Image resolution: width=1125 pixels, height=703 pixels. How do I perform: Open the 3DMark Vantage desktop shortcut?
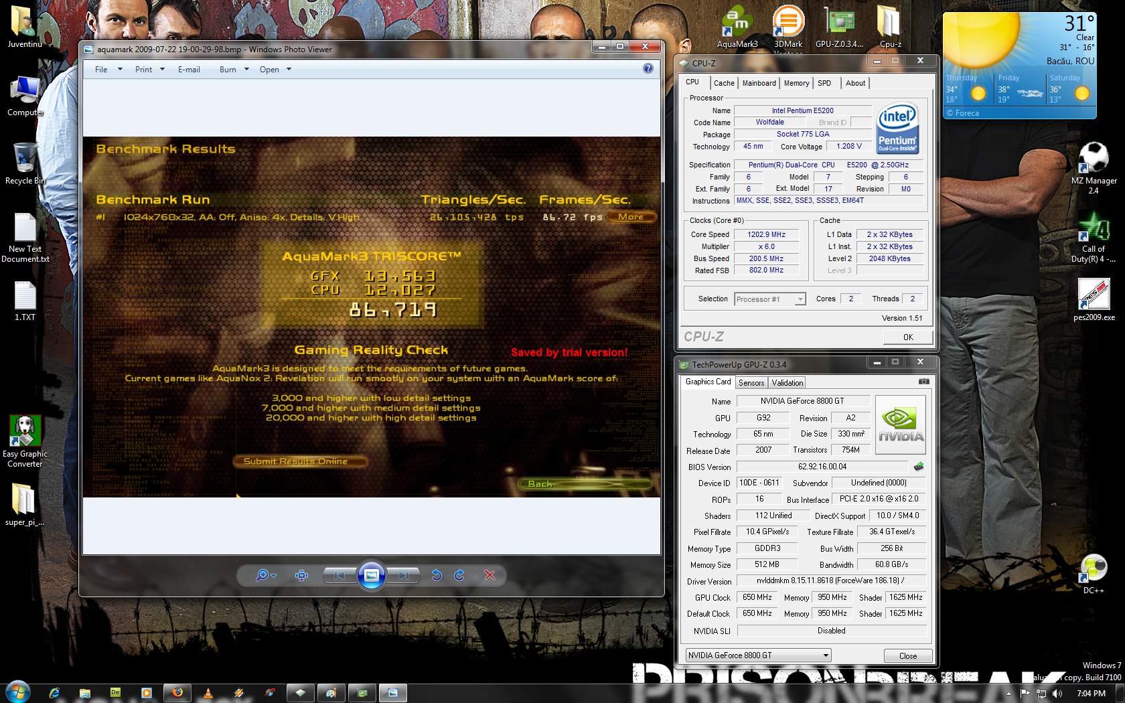click(788, 28)
